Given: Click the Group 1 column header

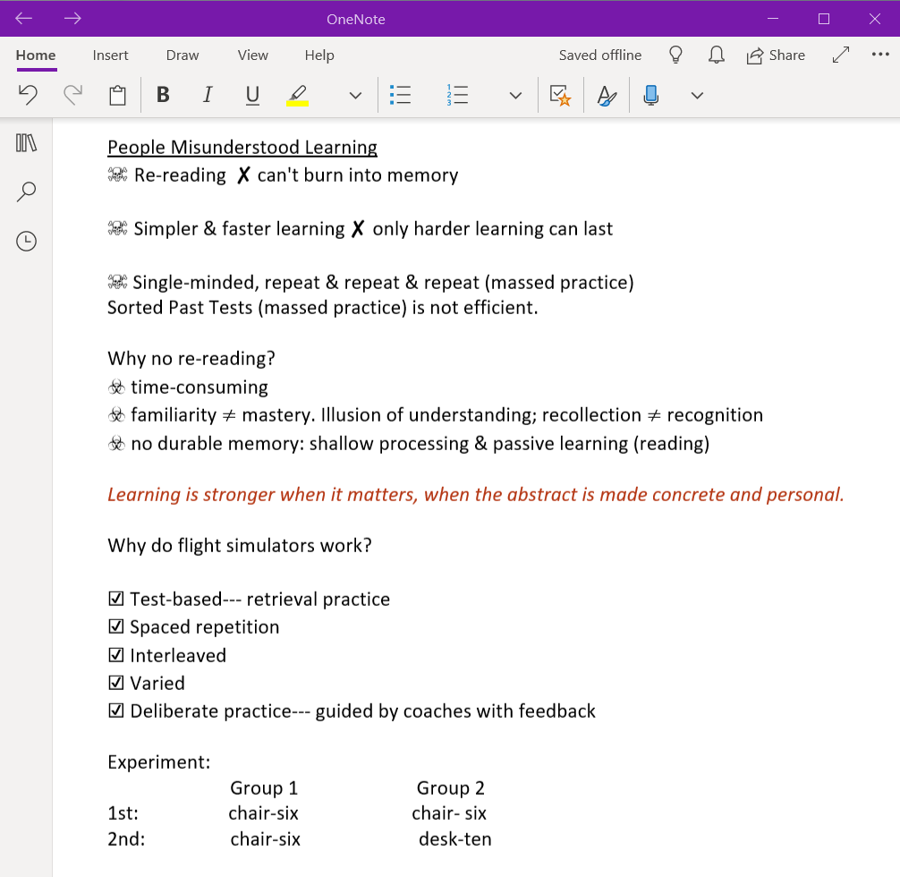Looking at the screenshot, I should coord(264,788).
